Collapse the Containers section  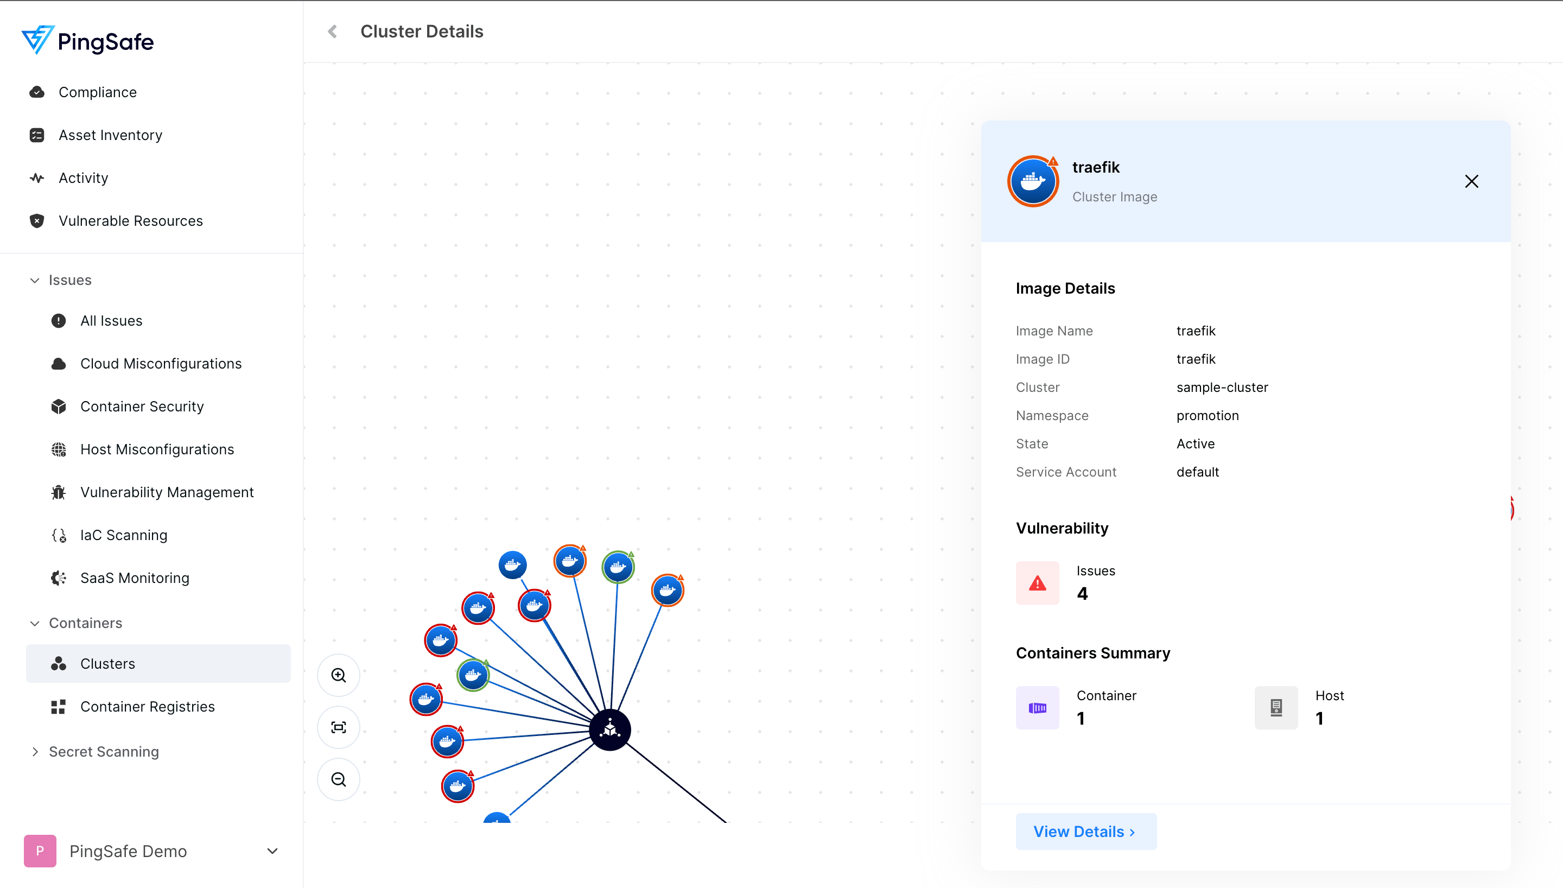35,623
